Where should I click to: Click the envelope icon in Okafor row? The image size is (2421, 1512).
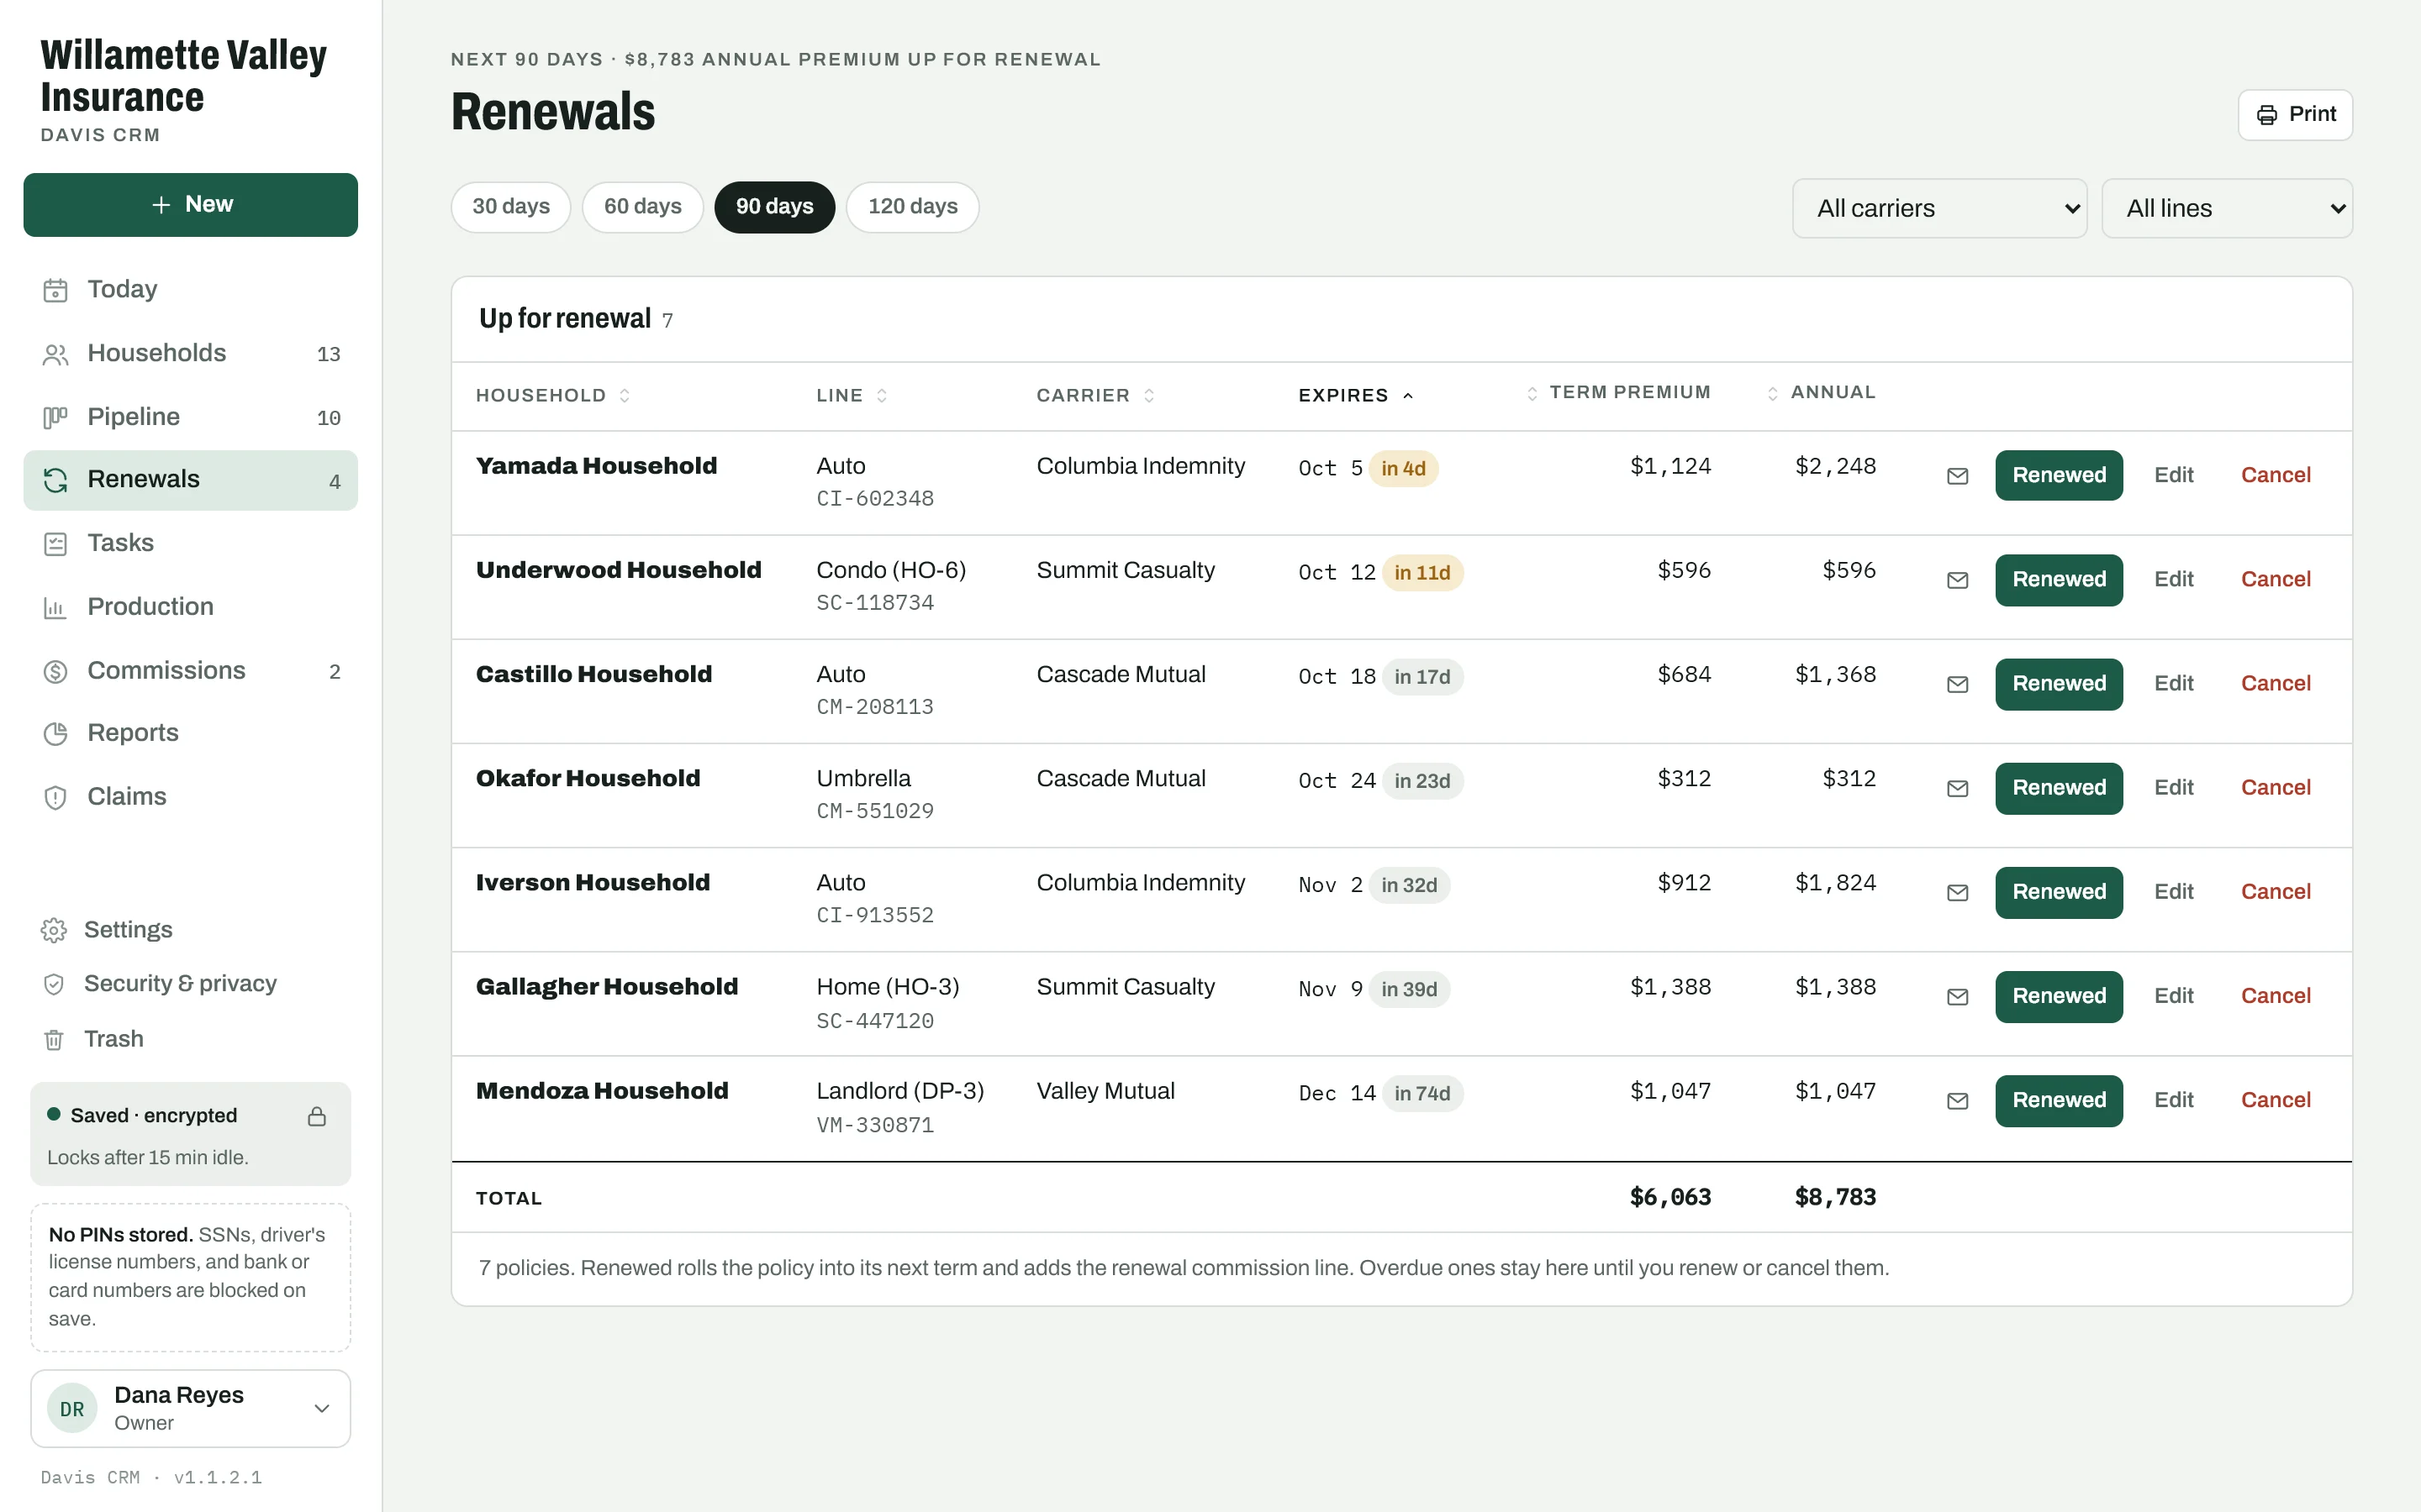click(x=1957, y=788)
